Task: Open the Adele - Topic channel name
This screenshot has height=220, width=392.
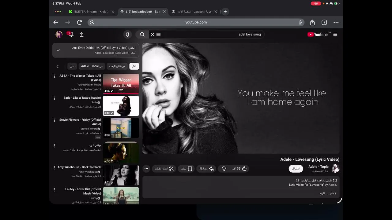Action: pos(318,167)
